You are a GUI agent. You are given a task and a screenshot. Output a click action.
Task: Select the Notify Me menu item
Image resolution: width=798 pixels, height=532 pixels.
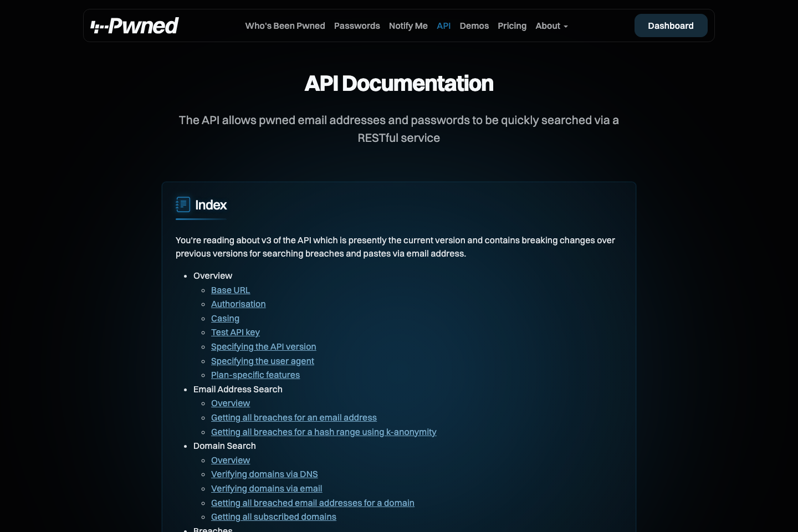coord(408,25)
